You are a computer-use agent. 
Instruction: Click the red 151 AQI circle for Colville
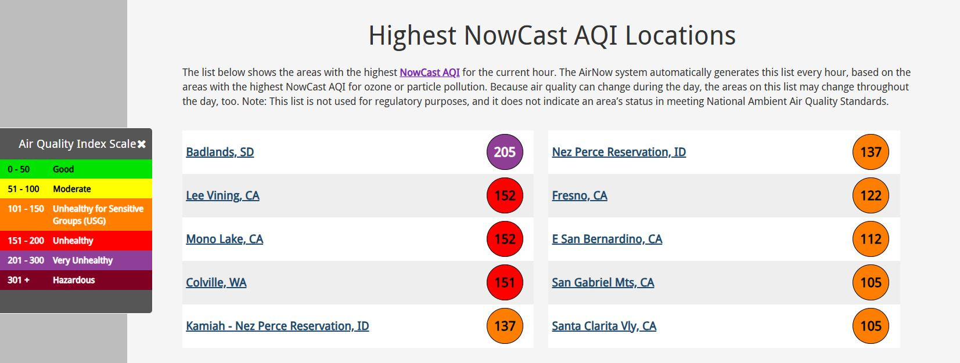pos(505,282)
